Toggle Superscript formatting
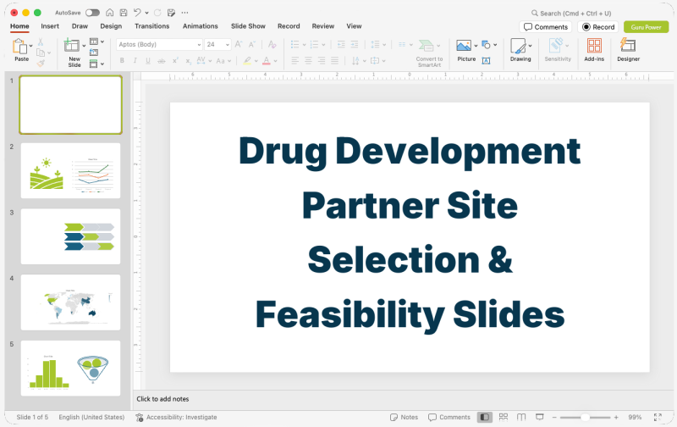This screenshot has height=427, width=677. tap(175, 60)
